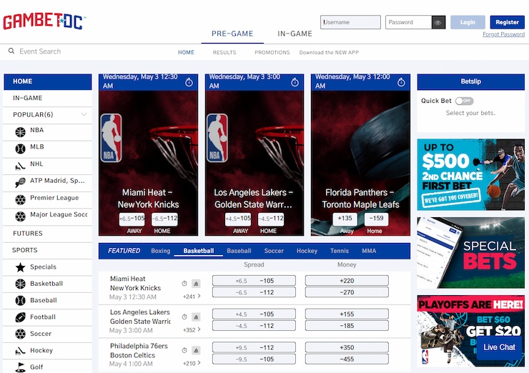Open the Live Chat button
The image size is (529, 373).
(499, 347)
